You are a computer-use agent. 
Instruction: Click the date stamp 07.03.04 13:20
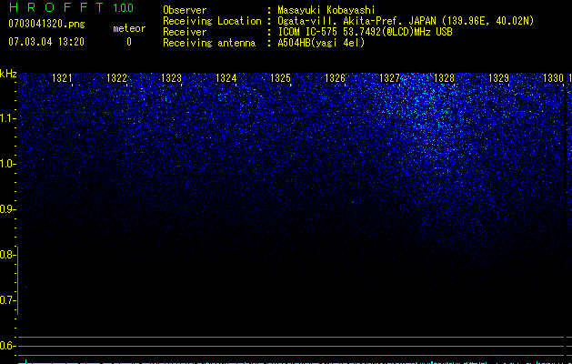point(46,42)
